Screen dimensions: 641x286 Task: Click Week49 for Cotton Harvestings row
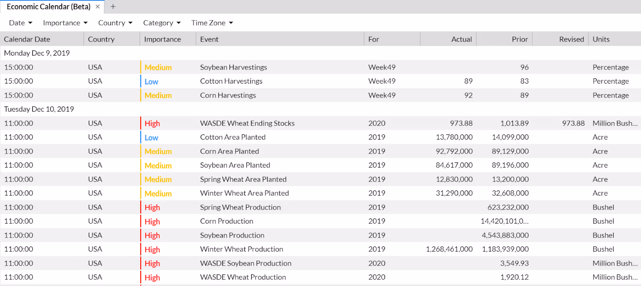[382, 81]
